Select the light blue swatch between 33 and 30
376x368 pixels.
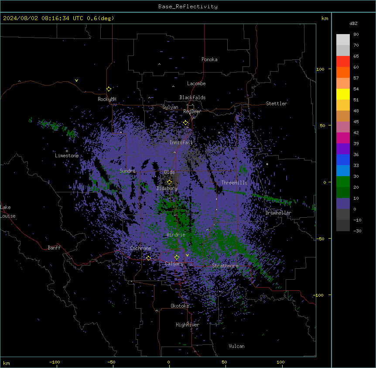pyautogui.click(x=343, y=171)
